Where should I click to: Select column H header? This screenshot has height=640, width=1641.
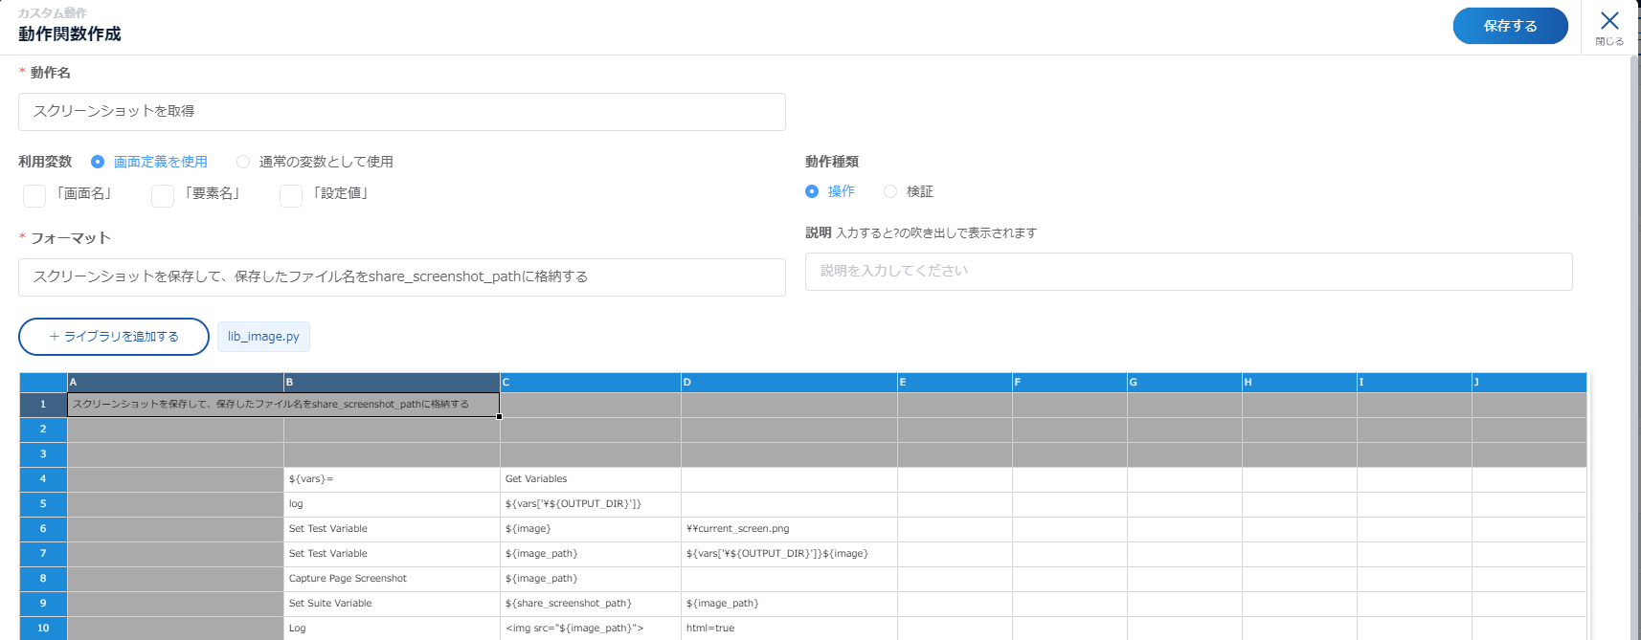point(1299,382)
